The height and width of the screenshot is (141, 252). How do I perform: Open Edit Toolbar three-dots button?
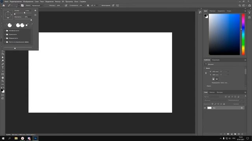point(3,84)
